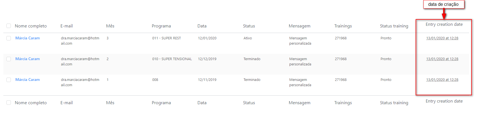Select the top Mensagem column header
Screen dimensions: 478x115
pyautogui.click(x=299, y=26)
